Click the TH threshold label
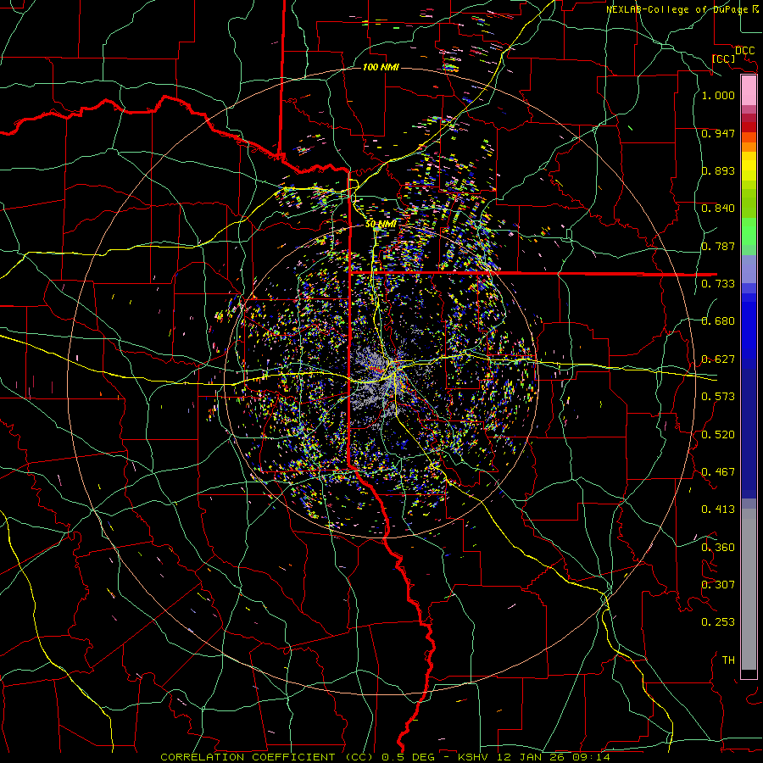This screenshot has height=763, width=763. click(x=728, y=660)
